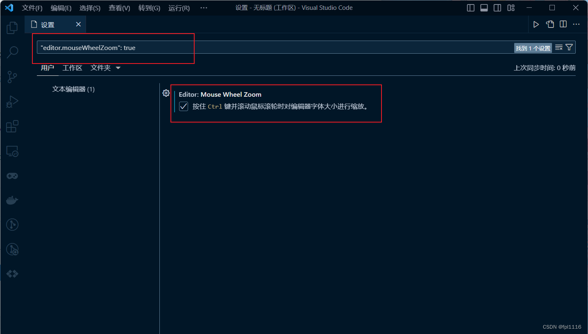Toggle secondary side bar layout icon
Viewport: 588px width, 334px height.
pos(497,8)
